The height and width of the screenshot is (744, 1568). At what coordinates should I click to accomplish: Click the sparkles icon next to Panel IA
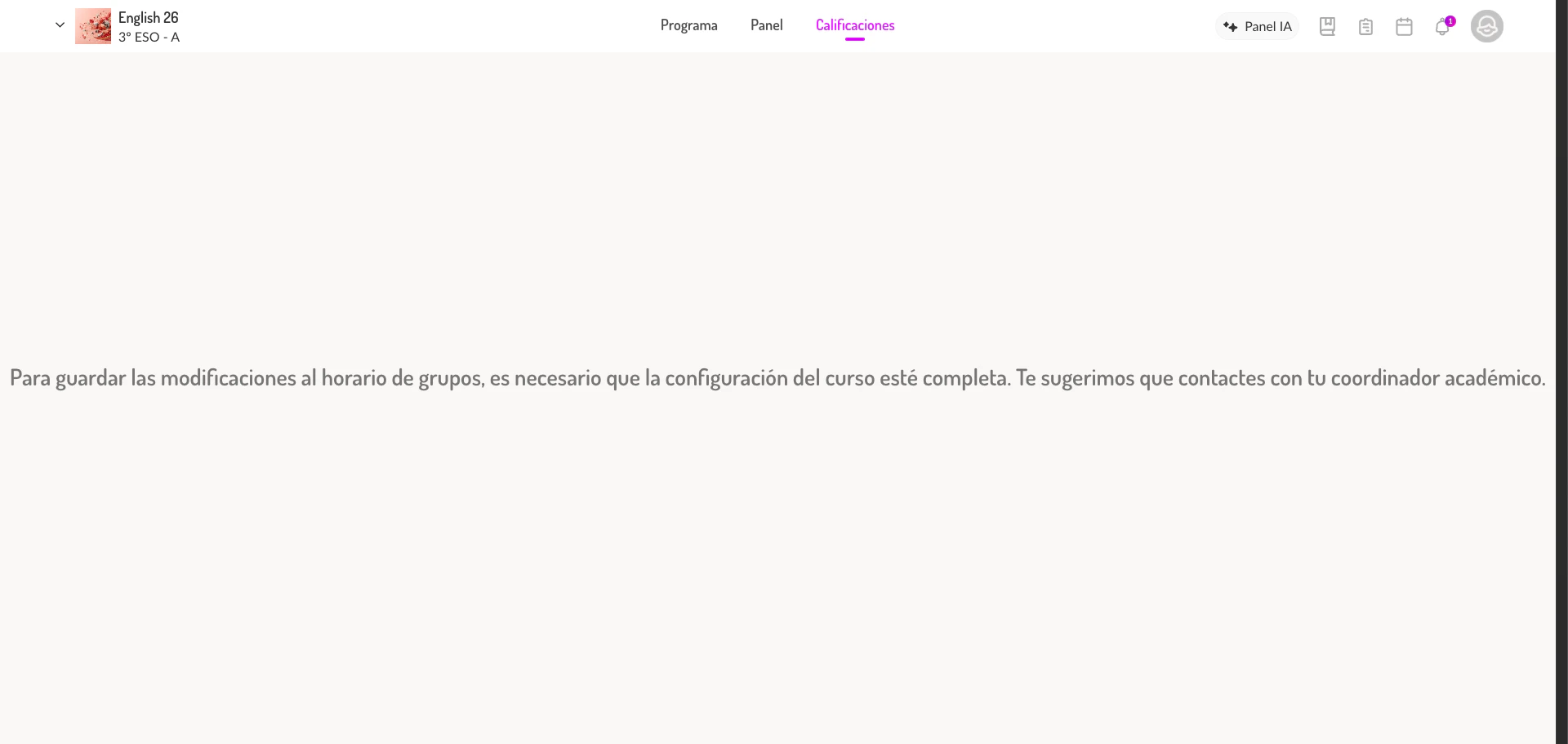[x=1230, y=25]
